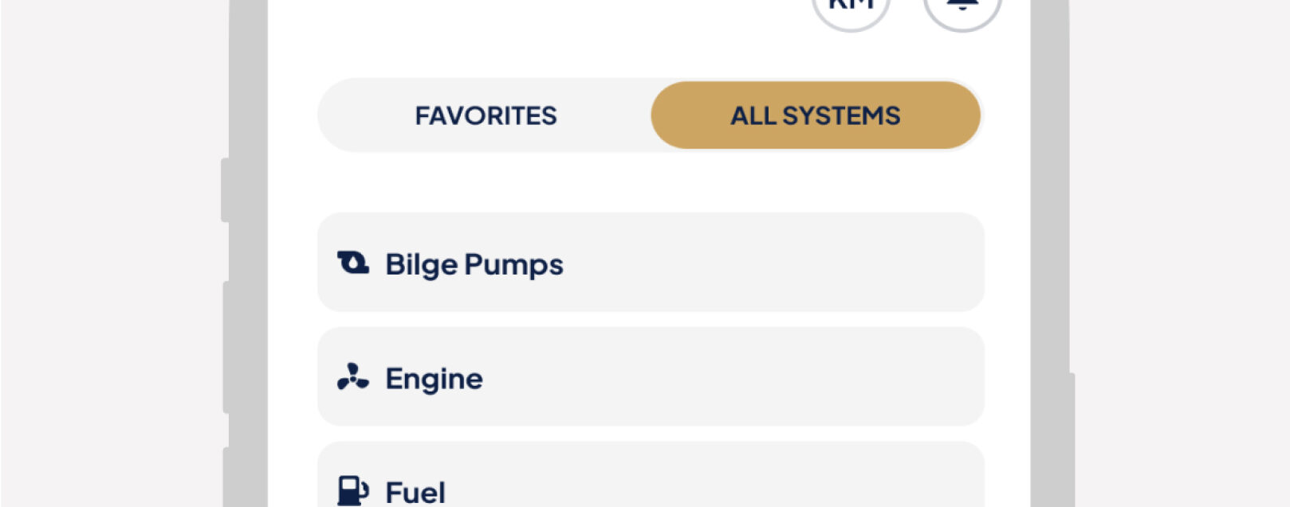This screenshot has height=507, width=1290.
Task: Click the "Fuel" label text
Action: [415, 493]
